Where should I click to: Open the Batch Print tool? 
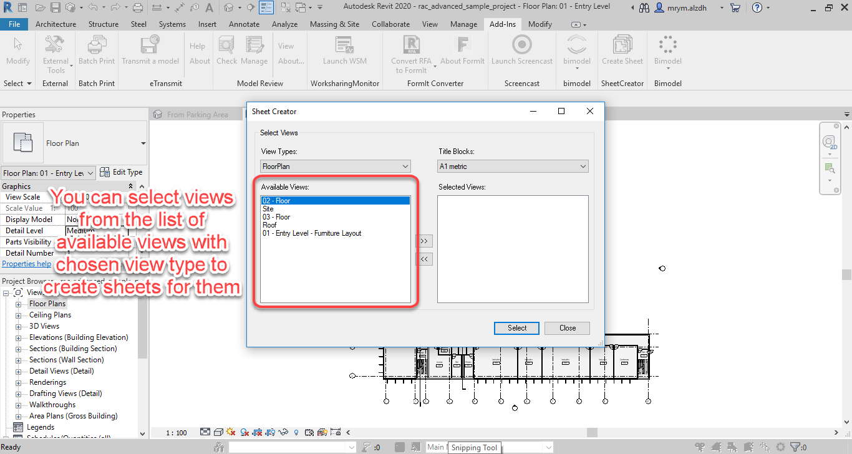97,50
